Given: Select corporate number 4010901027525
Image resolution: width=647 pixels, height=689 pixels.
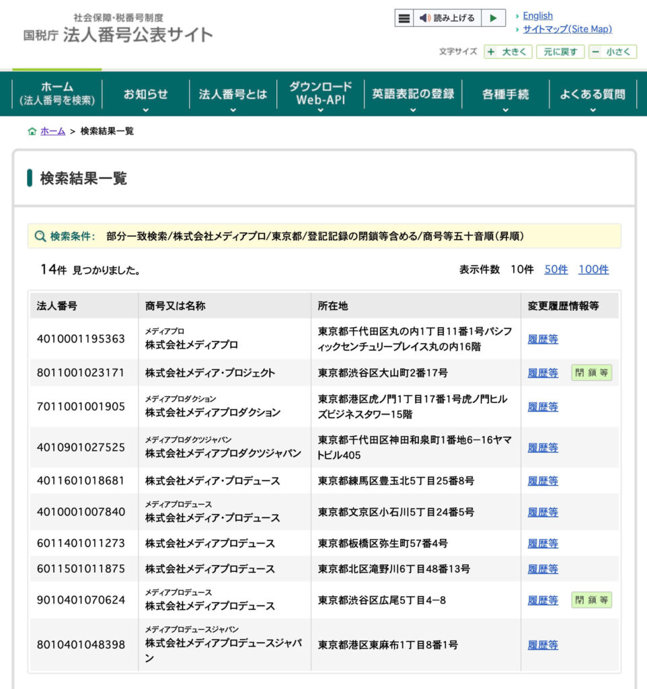Looking at the screenshot, I should pos(81,447).
